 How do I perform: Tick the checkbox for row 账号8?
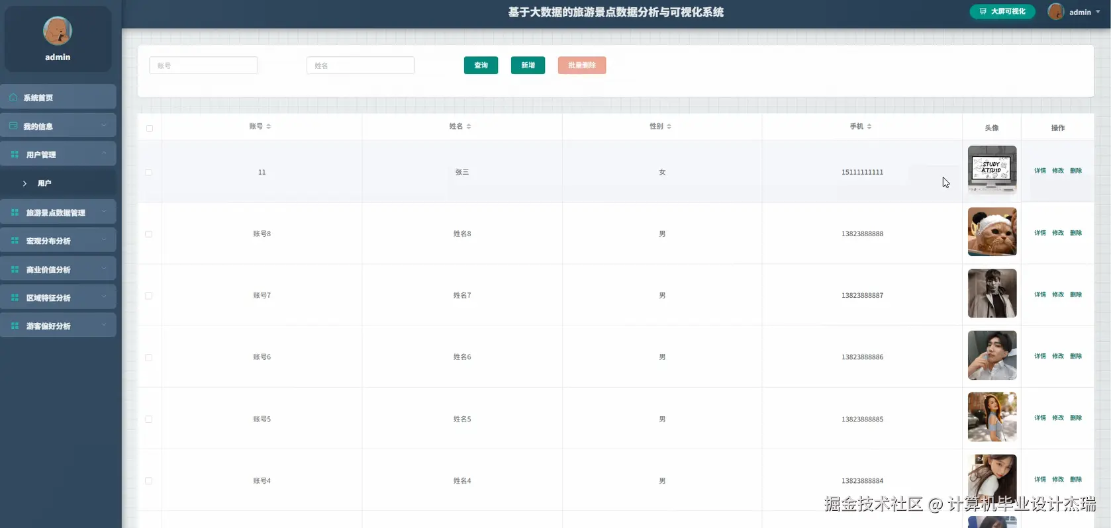tap(149, 234)
